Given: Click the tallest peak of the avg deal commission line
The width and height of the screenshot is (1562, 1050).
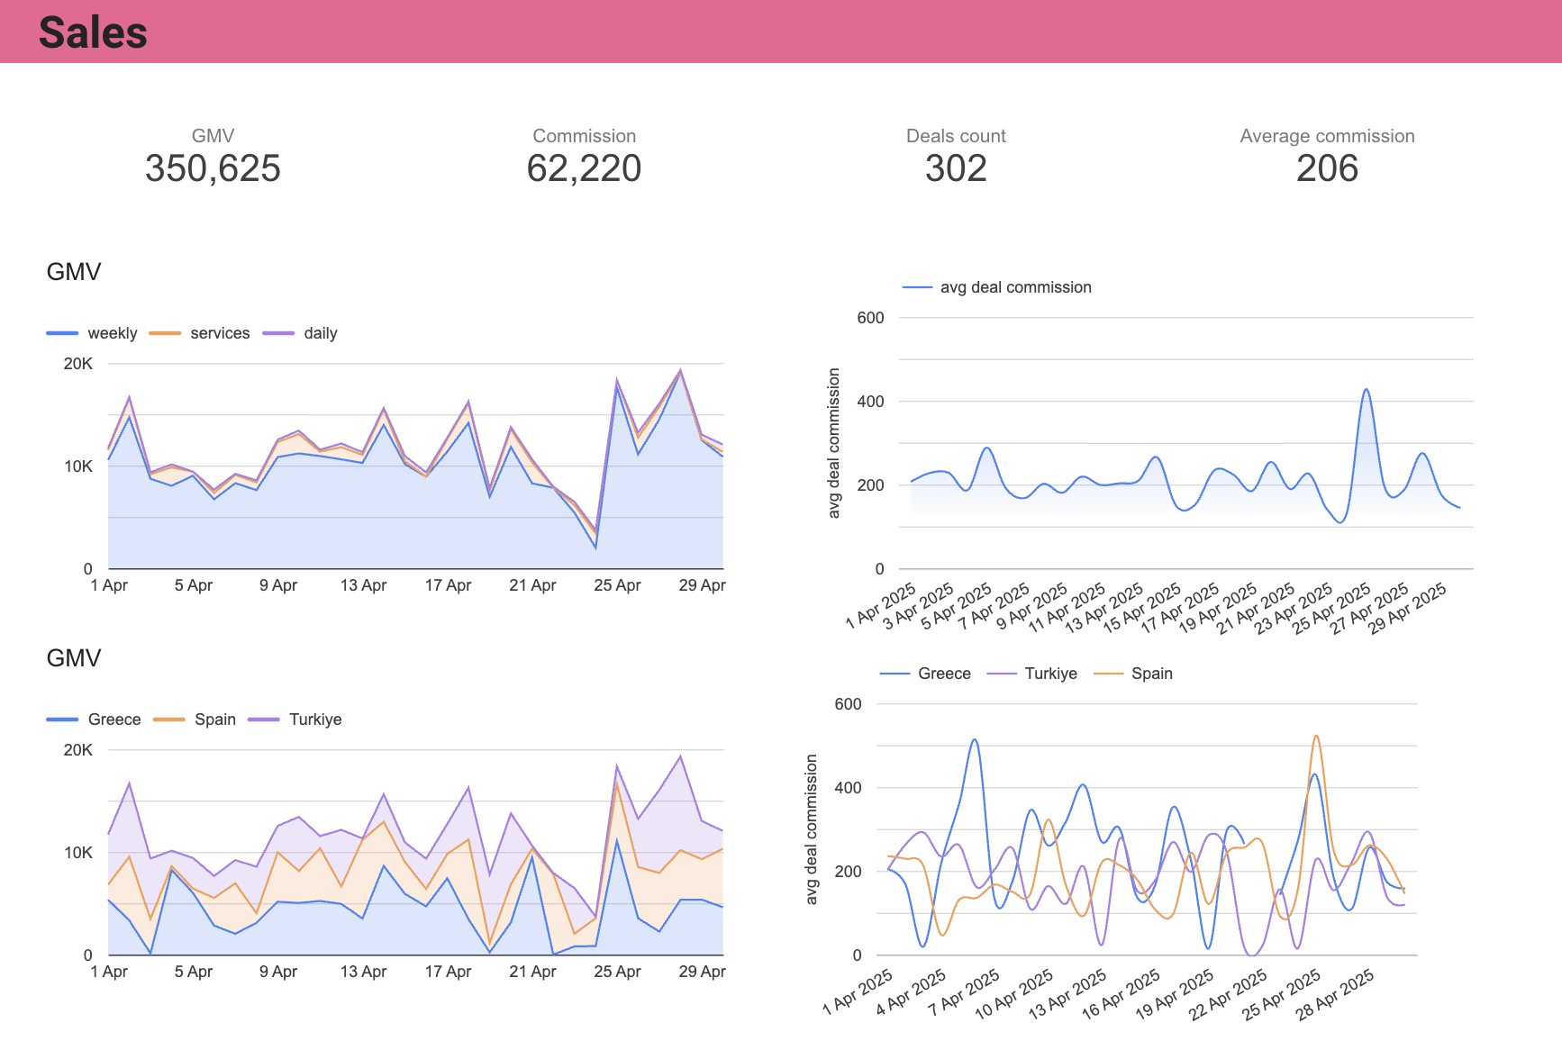Looking at the screenshot, I should [1367, 390].
